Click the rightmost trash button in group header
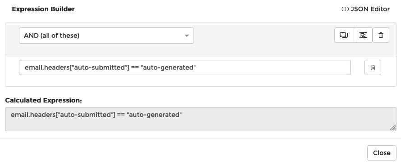This screenshot has height=165, width=401. (381, 35)
